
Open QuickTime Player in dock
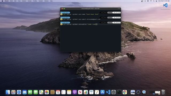[x=144, y=92]
